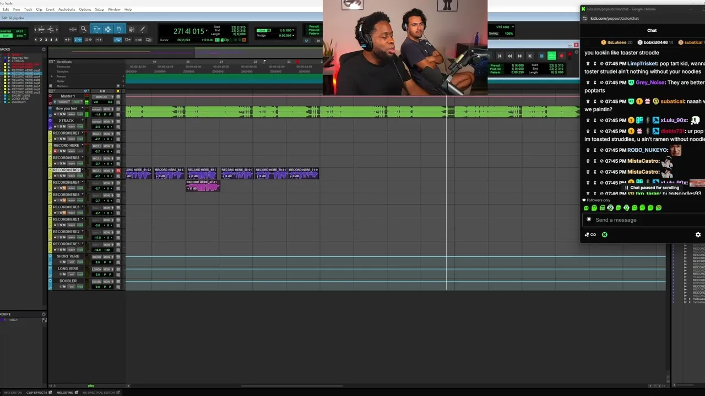The image size is (705, 396).
Task: Click Rewind in transport window
Action: [x=510, y=56]
